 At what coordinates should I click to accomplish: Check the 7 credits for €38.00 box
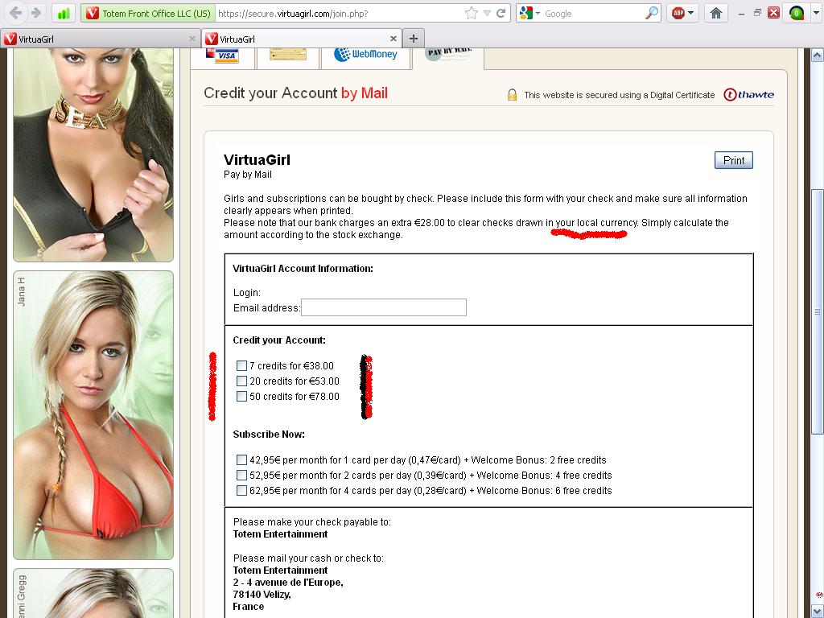(x=241, y=365)
